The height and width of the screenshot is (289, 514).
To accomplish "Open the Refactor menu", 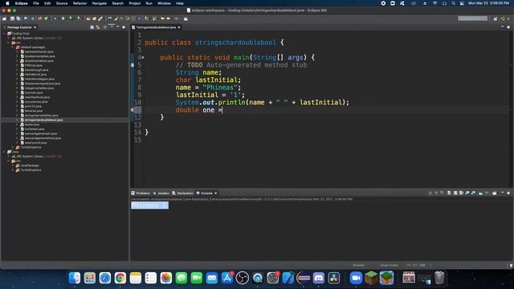I will click(80, 3).
